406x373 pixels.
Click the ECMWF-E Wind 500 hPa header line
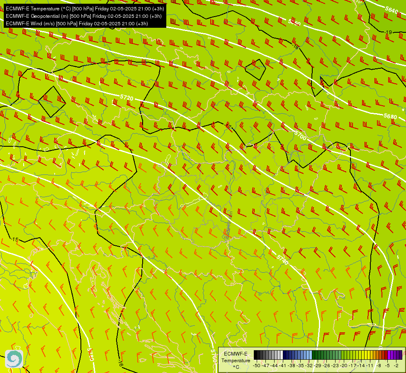tap(77, 24)
